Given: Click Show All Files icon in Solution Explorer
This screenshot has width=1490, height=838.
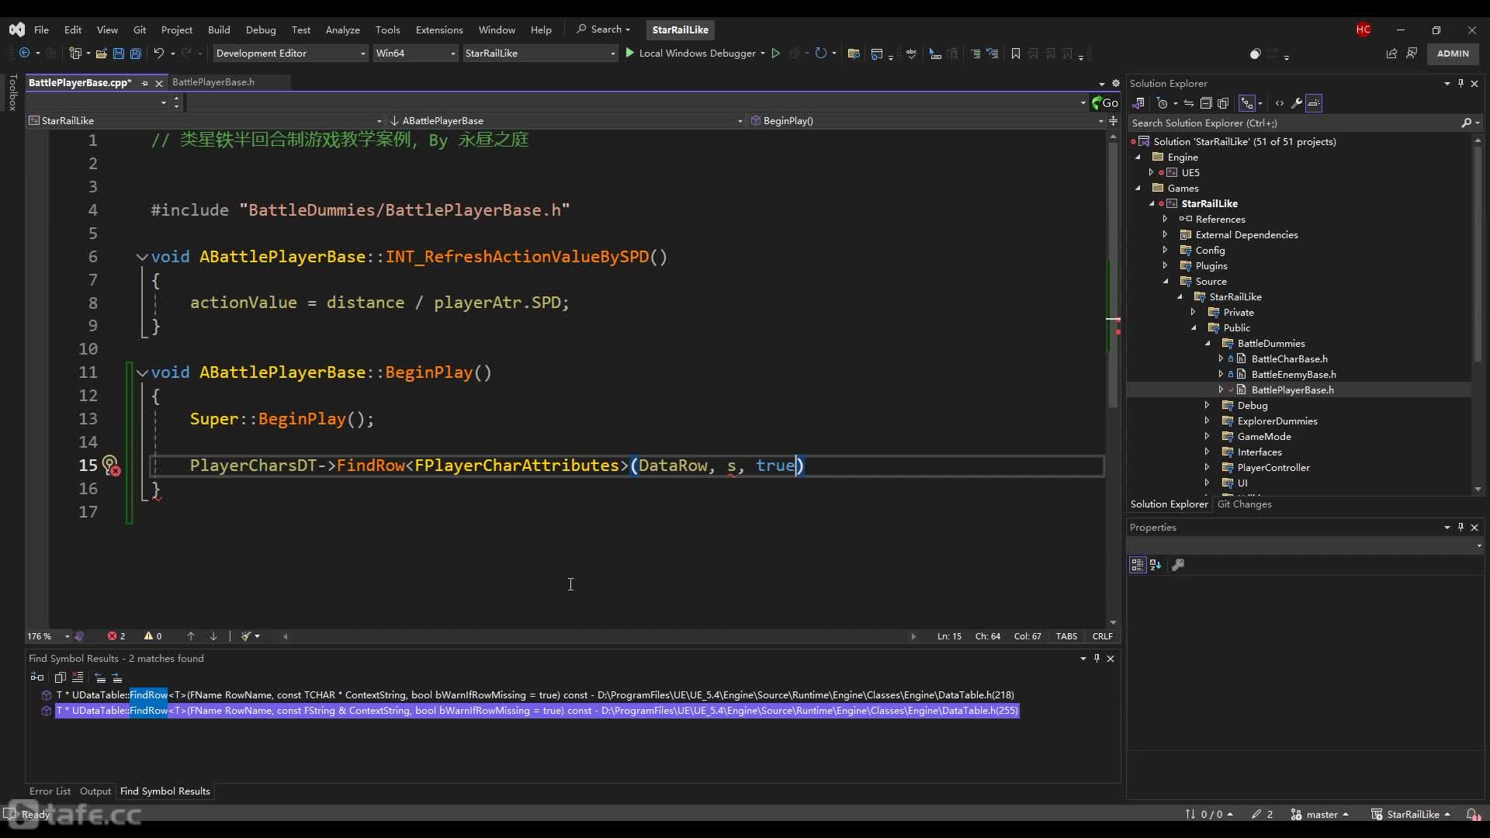Looking at the screenshot, I should (1223, 102).
